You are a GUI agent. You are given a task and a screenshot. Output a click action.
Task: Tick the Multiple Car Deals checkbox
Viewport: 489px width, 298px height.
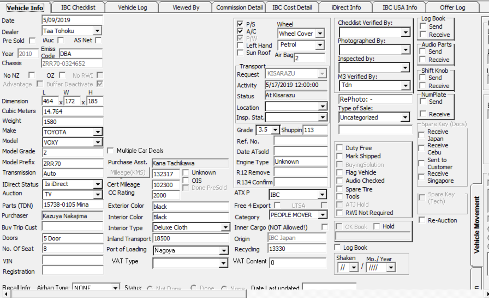(x=111, y=151)
